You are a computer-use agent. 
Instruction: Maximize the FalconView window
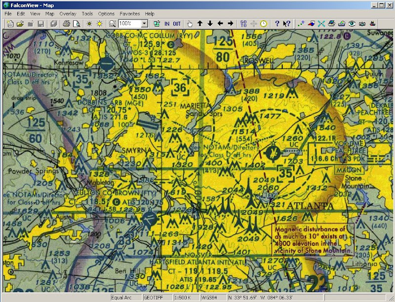pyautogui.click(x=382, y=5)
